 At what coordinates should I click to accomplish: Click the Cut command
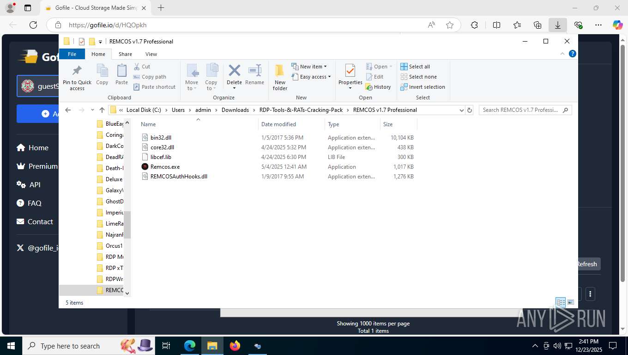point(142,67)
